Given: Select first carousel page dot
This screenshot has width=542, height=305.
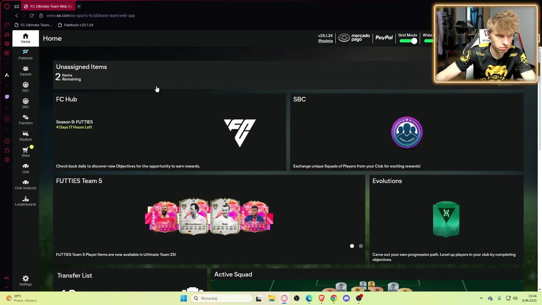Looking at the screenshot, I should pyautogui.click(x=352, y=246).
